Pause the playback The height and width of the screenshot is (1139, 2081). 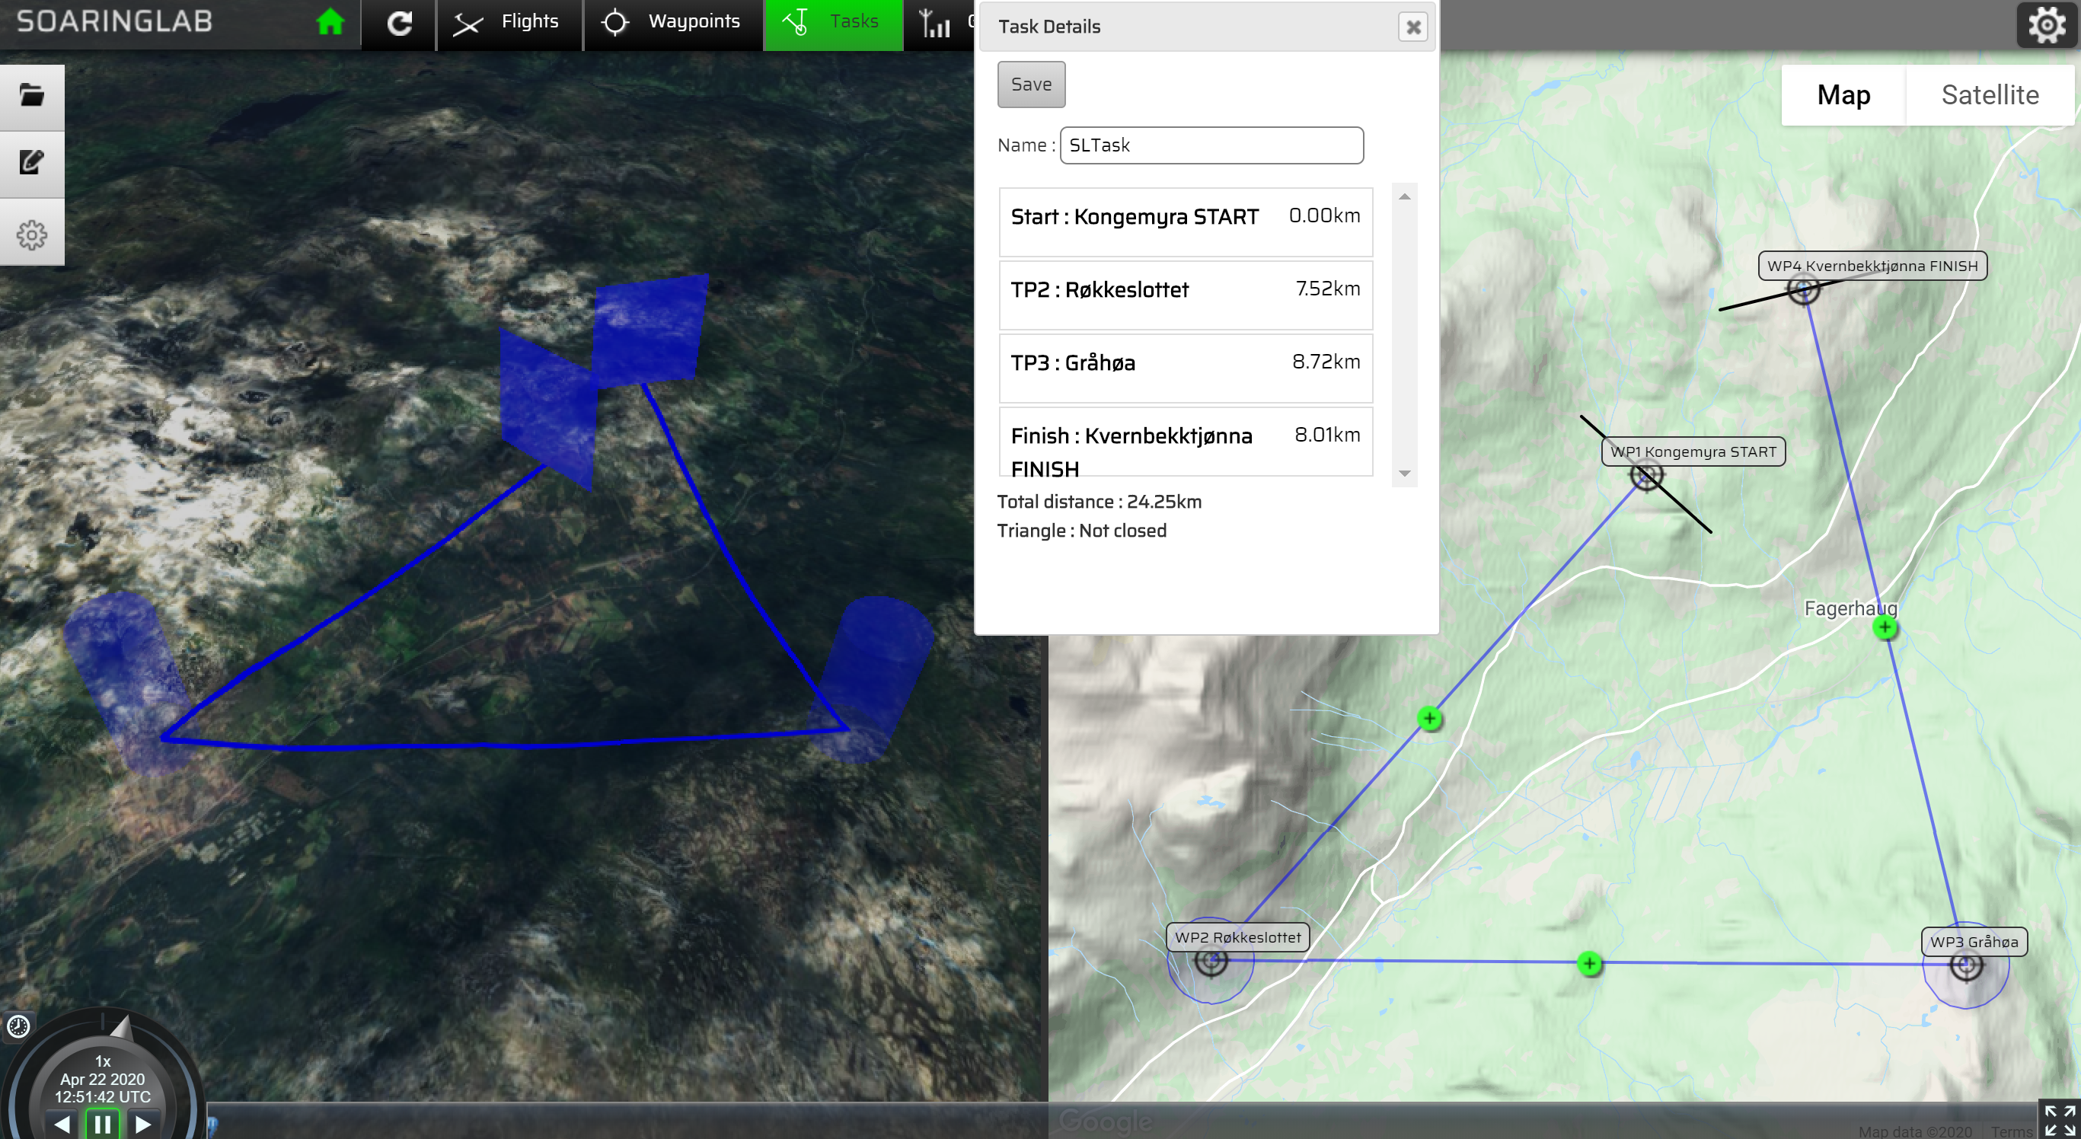pyautogui.click(x=103, y=1124)
